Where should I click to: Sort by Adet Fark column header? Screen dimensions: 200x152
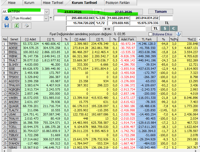[x=128, y=39]
